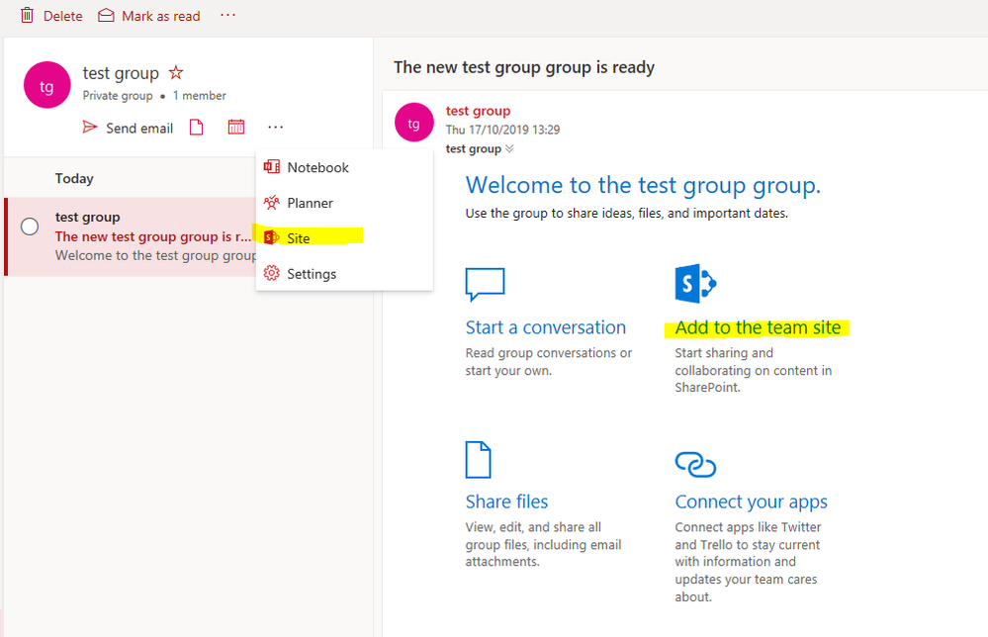The image size is (988, 637).
Task: Favorite the test group with the star
Action: 176,73
